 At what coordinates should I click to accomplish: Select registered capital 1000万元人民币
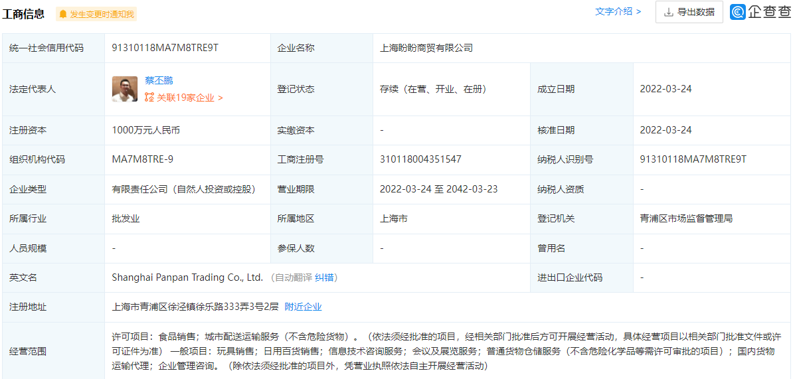tap(145, 130)
